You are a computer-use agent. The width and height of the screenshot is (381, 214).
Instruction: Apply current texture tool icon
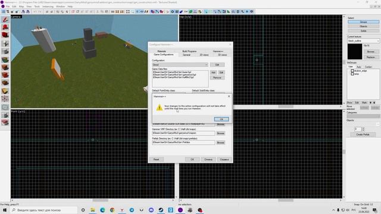click(5, 67)
